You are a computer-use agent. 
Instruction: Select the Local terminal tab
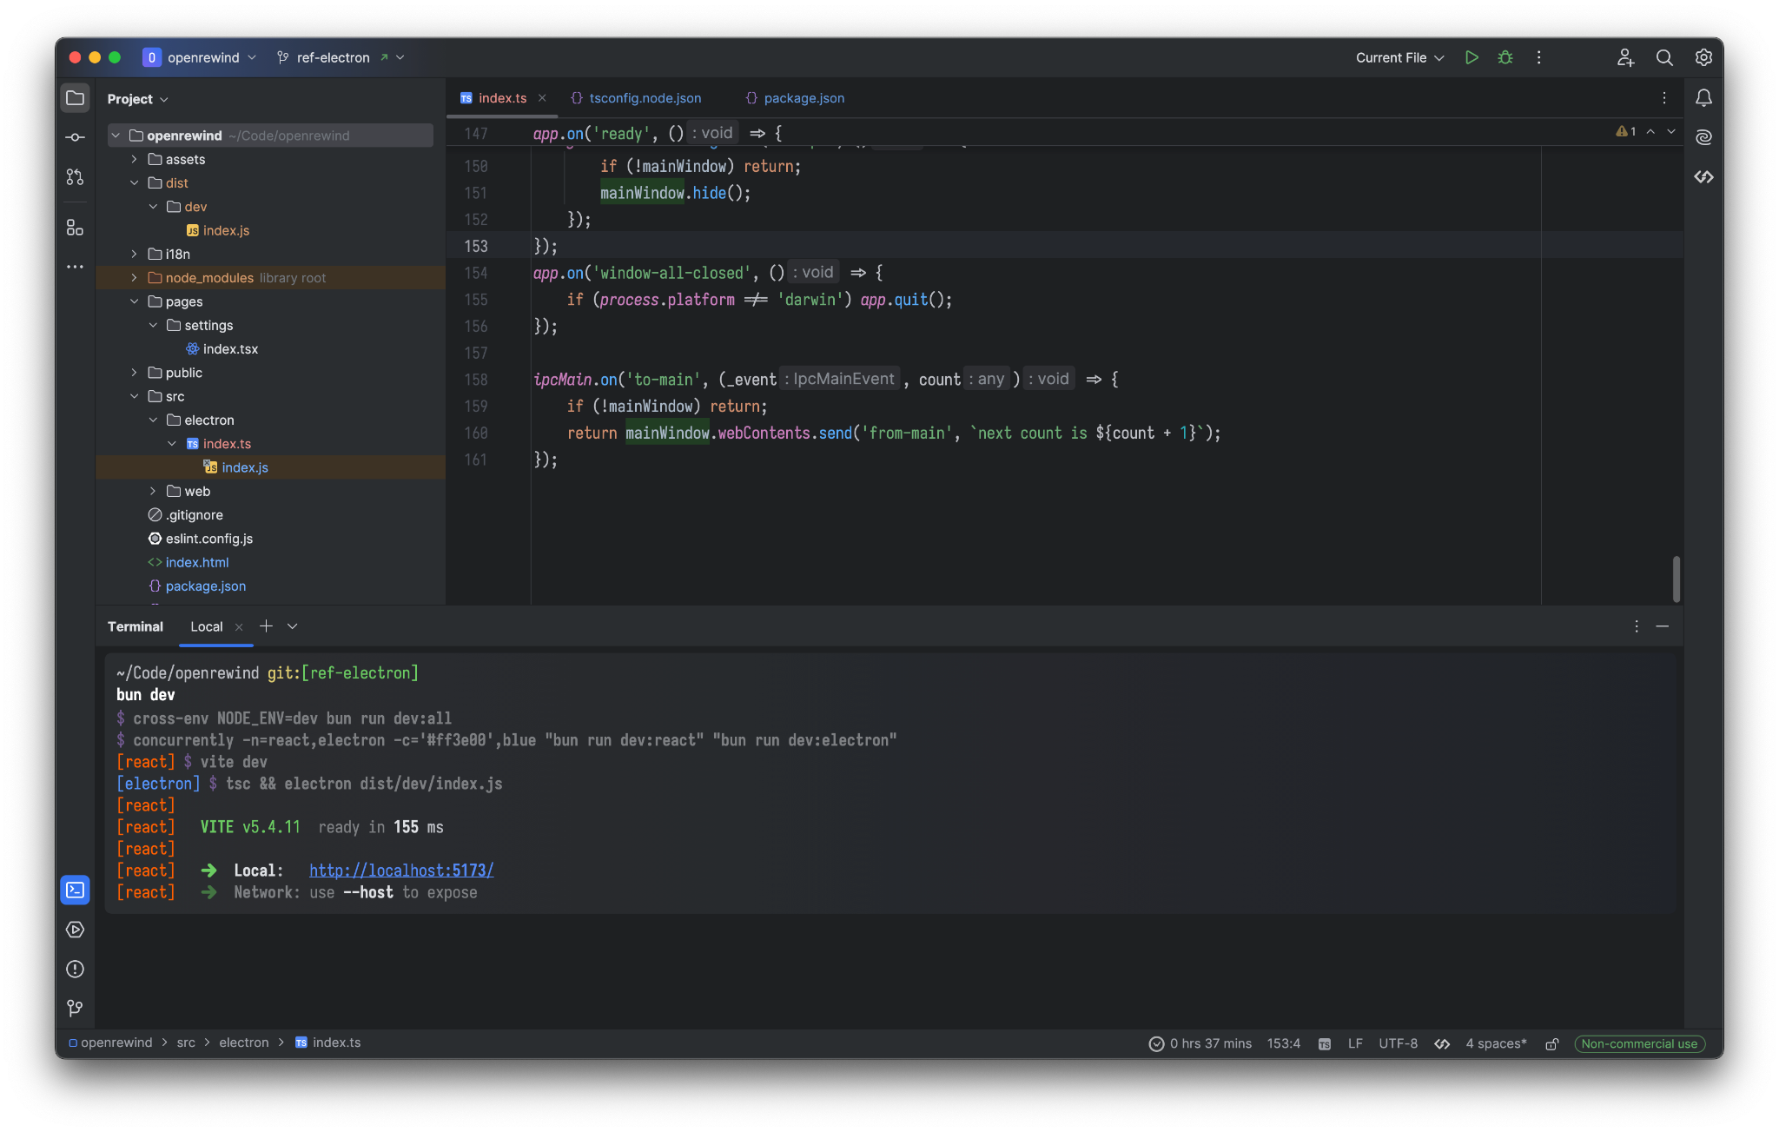click(x=206, y=626)
